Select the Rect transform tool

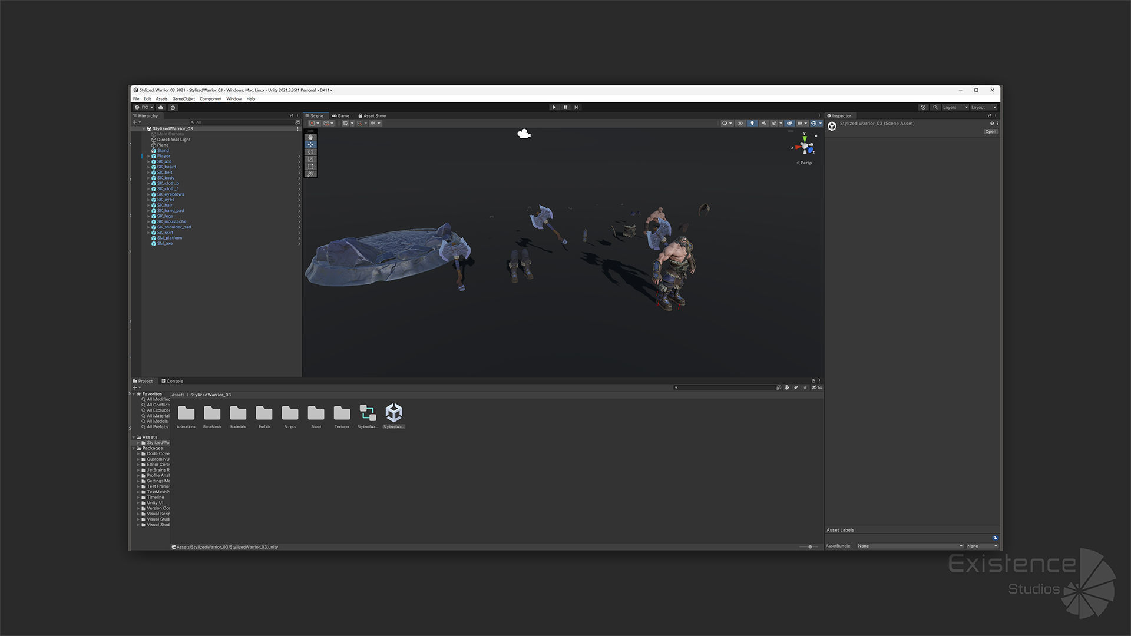pos(310,167)
